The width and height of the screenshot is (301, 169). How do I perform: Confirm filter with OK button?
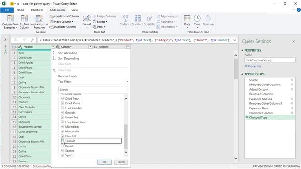(x=104, y=162)
